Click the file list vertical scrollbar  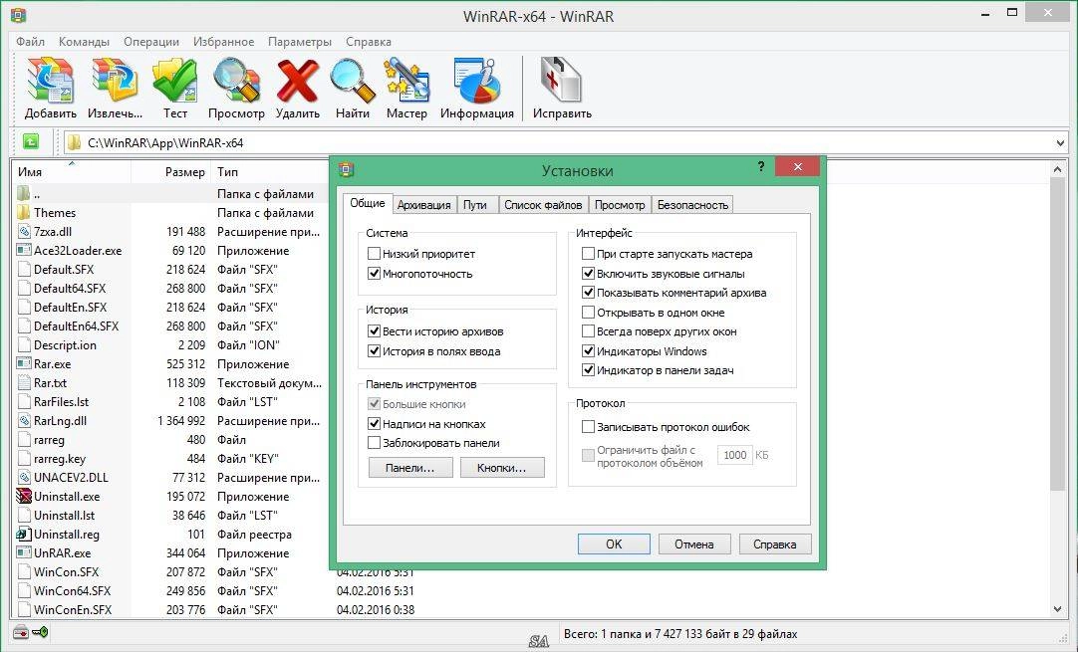[1058, 334]
